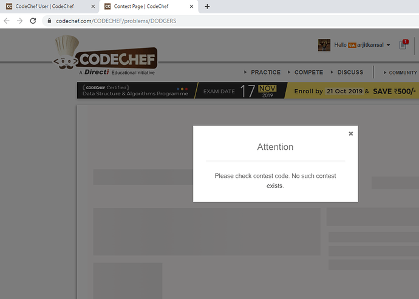419x299 pixels.
Task: Open the COMMUNITY menu
Action: (403, 73)
